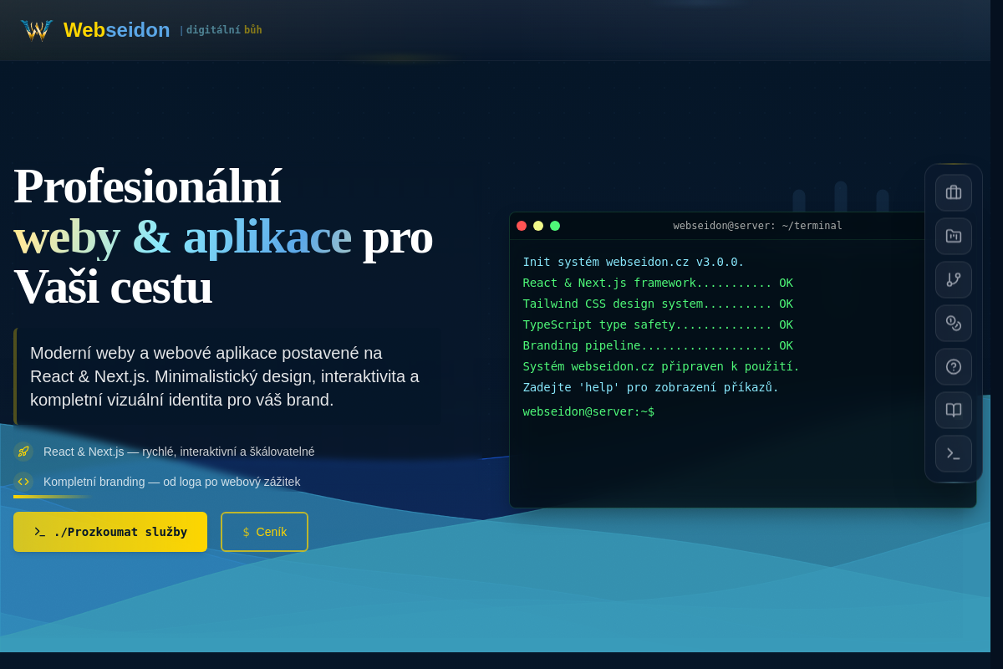Click the line 'Init systém webseidon.cz v3.0.0.'
The width and height of the screenshot is (1003, 669).
click(634, 262)
